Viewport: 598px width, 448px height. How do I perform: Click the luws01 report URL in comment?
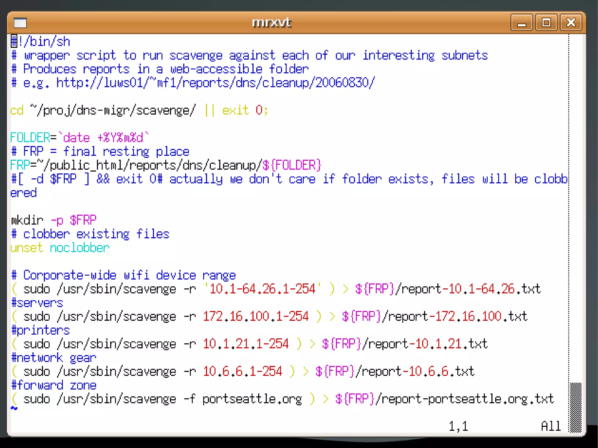click(x=215, y=83)
